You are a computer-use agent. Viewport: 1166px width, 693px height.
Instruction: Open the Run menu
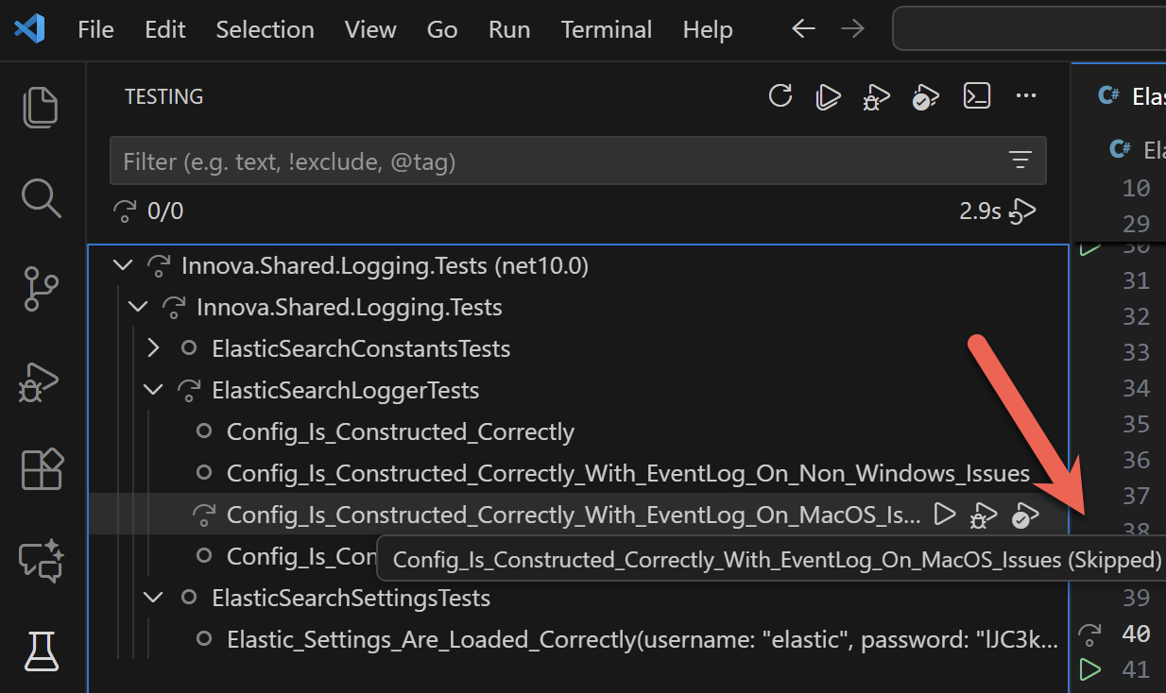tap(508, 29)
